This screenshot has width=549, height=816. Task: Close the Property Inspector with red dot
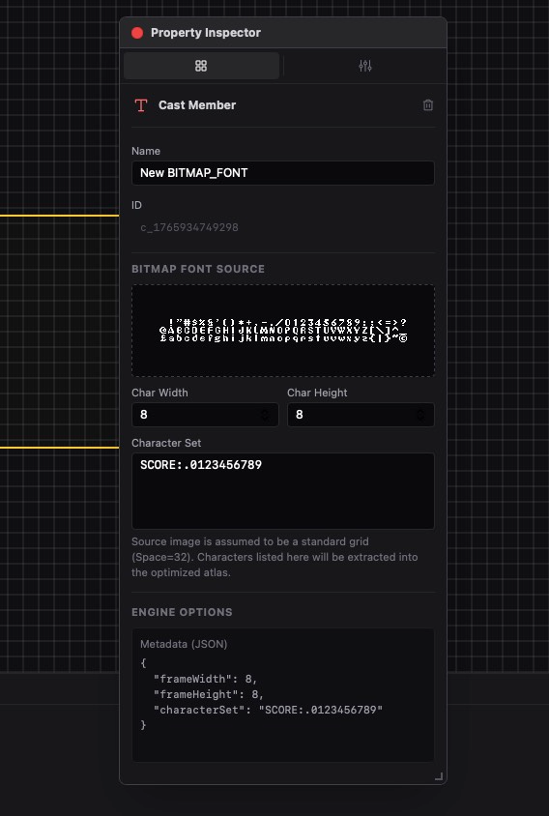tap(137, 33)
